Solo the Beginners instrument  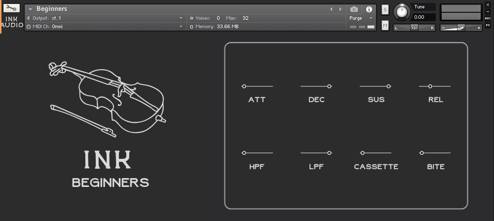385,9
